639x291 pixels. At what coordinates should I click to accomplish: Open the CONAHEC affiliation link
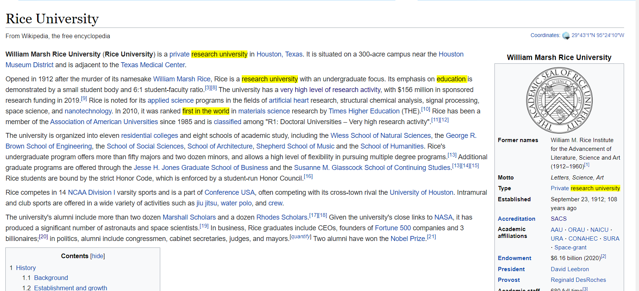click(583, 239)
